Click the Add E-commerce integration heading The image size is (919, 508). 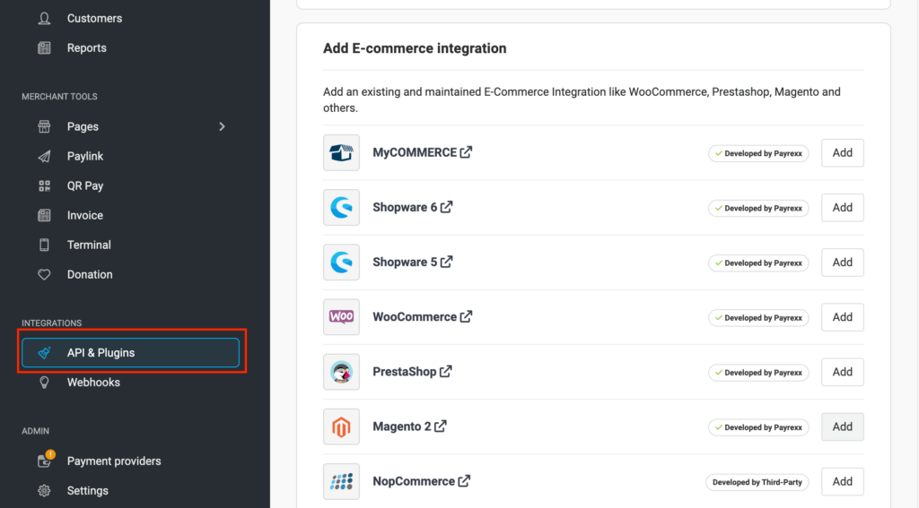coord(415,48)
